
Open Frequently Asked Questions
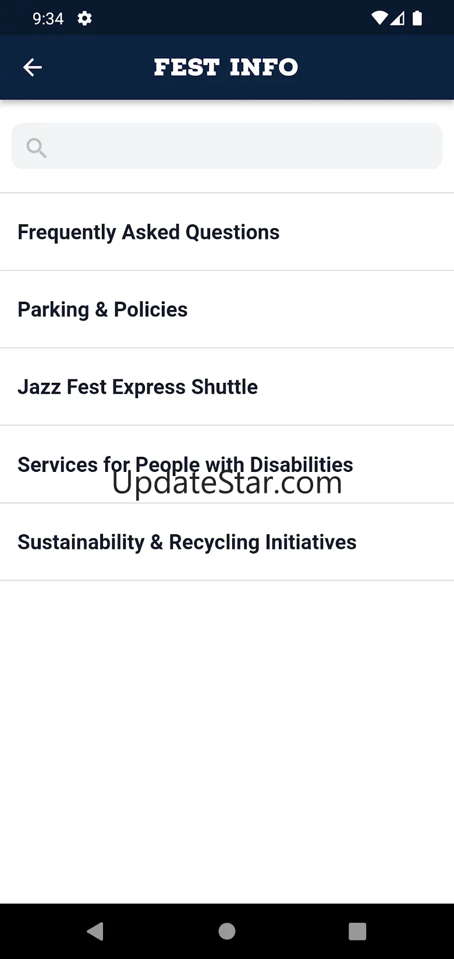pyautogui.click(x=227, y=232)
